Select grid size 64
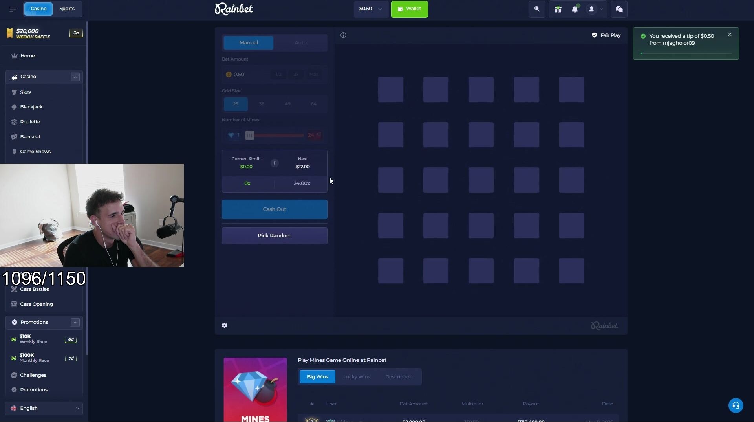The height and width of the screenshot is (422, 754). click(x=313, y=104)
